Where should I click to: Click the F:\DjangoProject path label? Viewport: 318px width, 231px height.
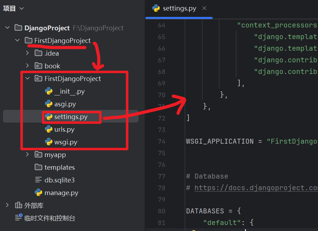coord(98,28)
